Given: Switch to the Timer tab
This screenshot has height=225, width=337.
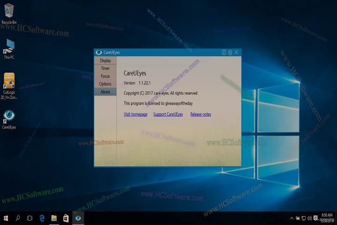Looking at the screenshot, I should coord(105,68).
